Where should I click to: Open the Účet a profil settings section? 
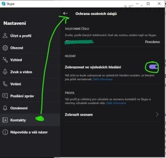coord(30,36)
